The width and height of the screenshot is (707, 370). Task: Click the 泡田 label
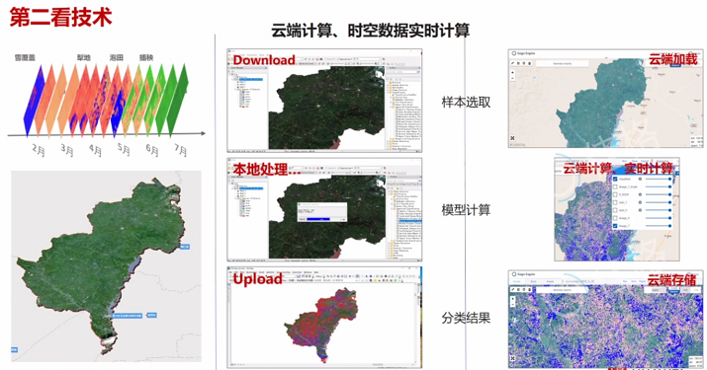(x=117, y=57)
